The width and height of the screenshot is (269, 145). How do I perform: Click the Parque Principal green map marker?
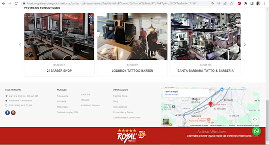(173, 107)
